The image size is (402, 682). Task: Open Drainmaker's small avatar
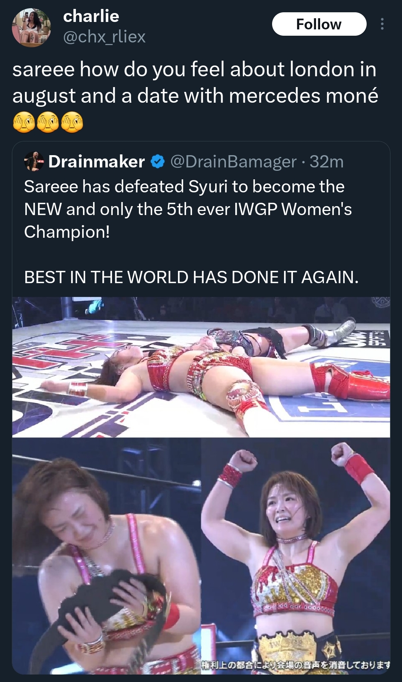tap(34, 161)
